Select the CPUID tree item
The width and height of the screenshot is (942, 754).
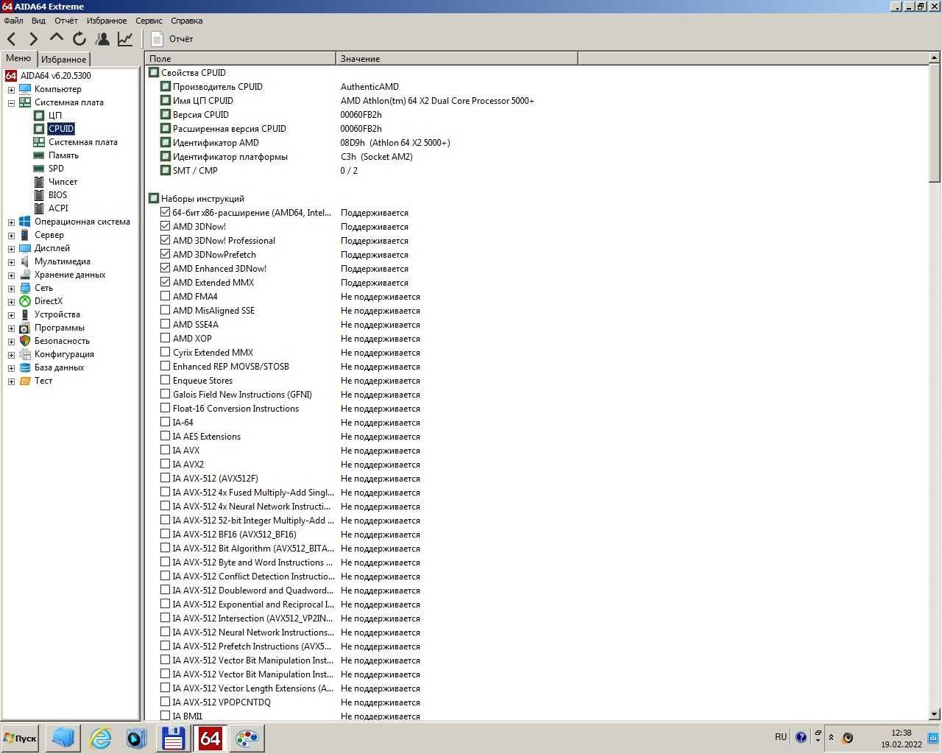coord(61,129)
